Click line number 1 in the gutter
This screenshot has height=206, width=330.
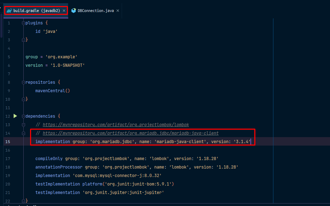[9, 23]
